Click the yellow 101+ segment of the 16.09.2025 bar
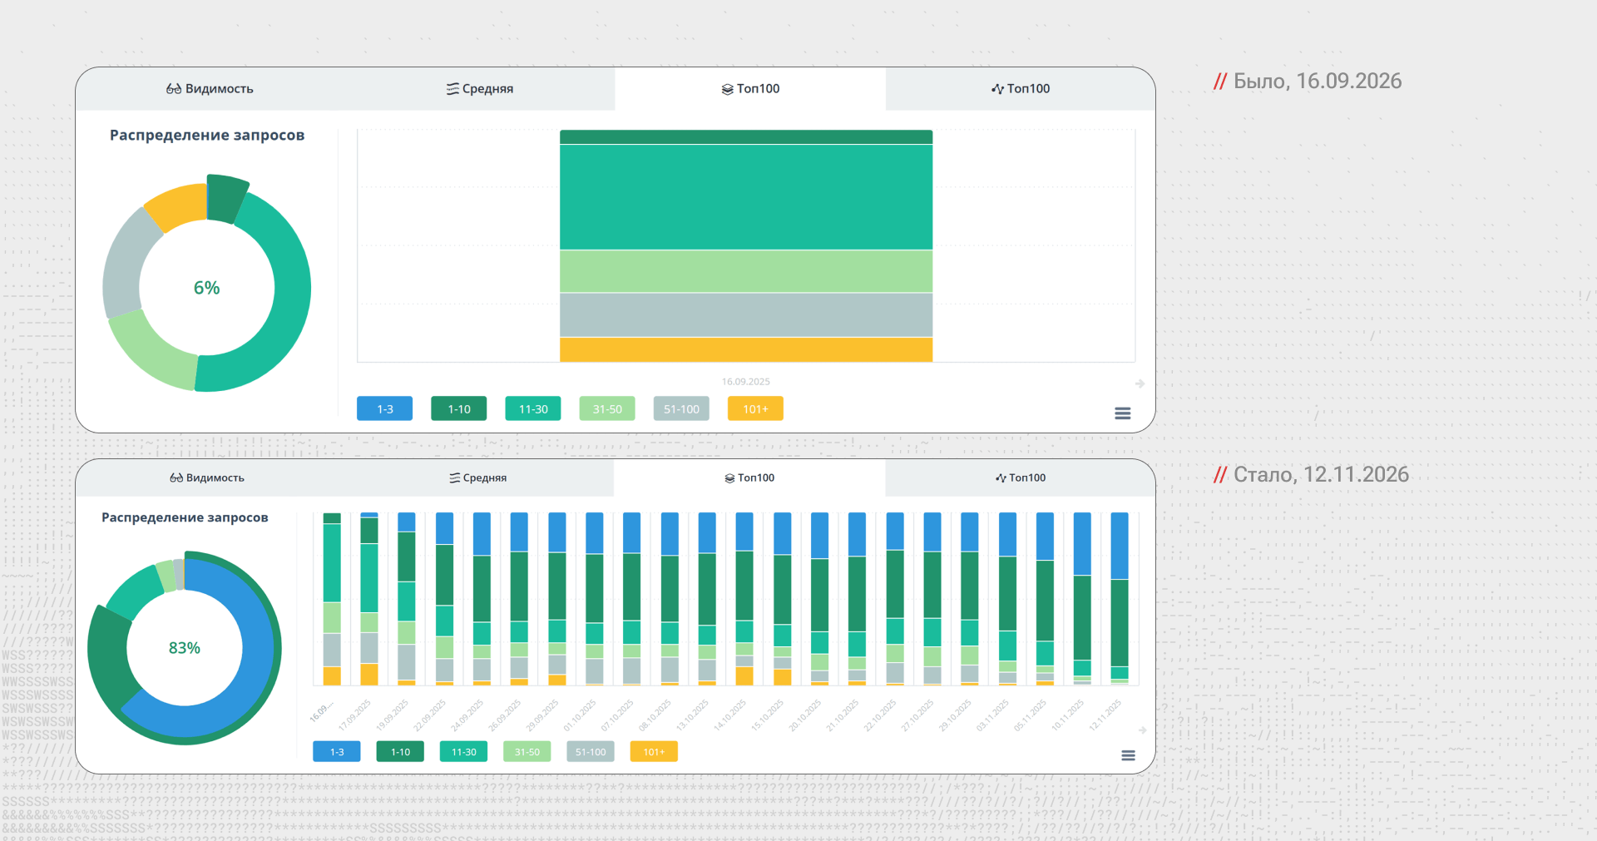The image size is (1597, 841). tap(746, 349)
